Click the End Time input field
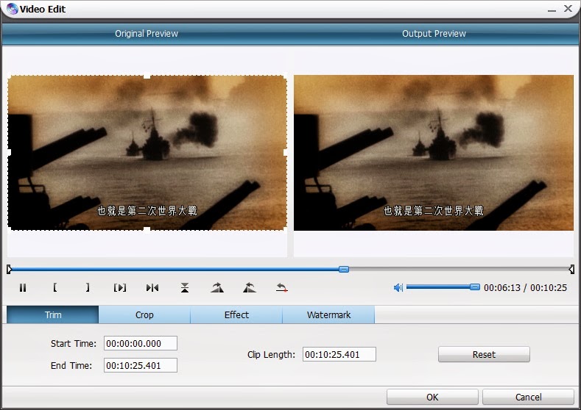Screen dimensions: 581x410 (141, 366)
